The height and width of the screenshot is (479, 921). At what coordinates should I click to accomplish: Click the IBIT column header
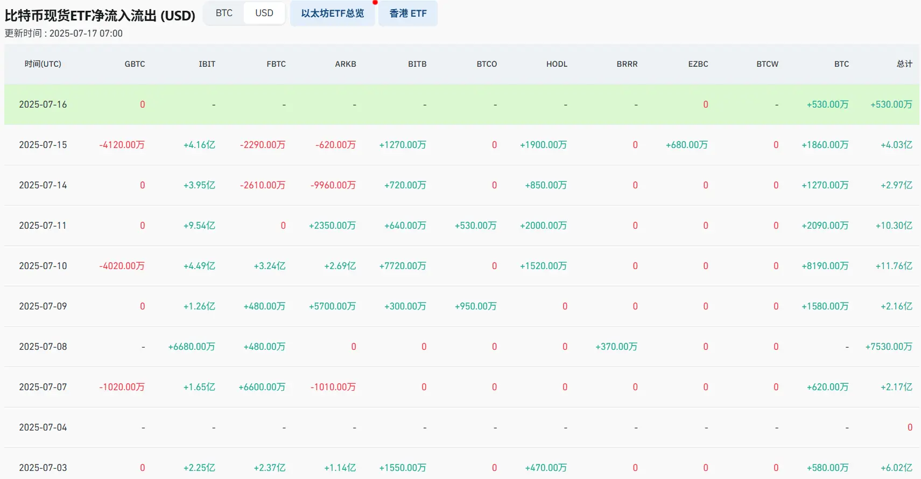(207, 64)
